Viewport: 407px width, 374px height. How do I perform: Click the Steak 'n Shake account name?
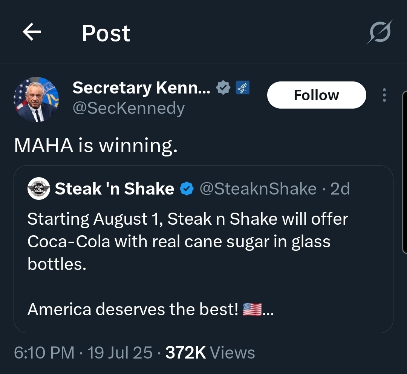click(115, 189)
